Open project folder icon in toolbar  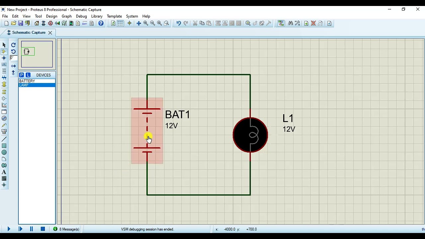click(x=14, y=23)
